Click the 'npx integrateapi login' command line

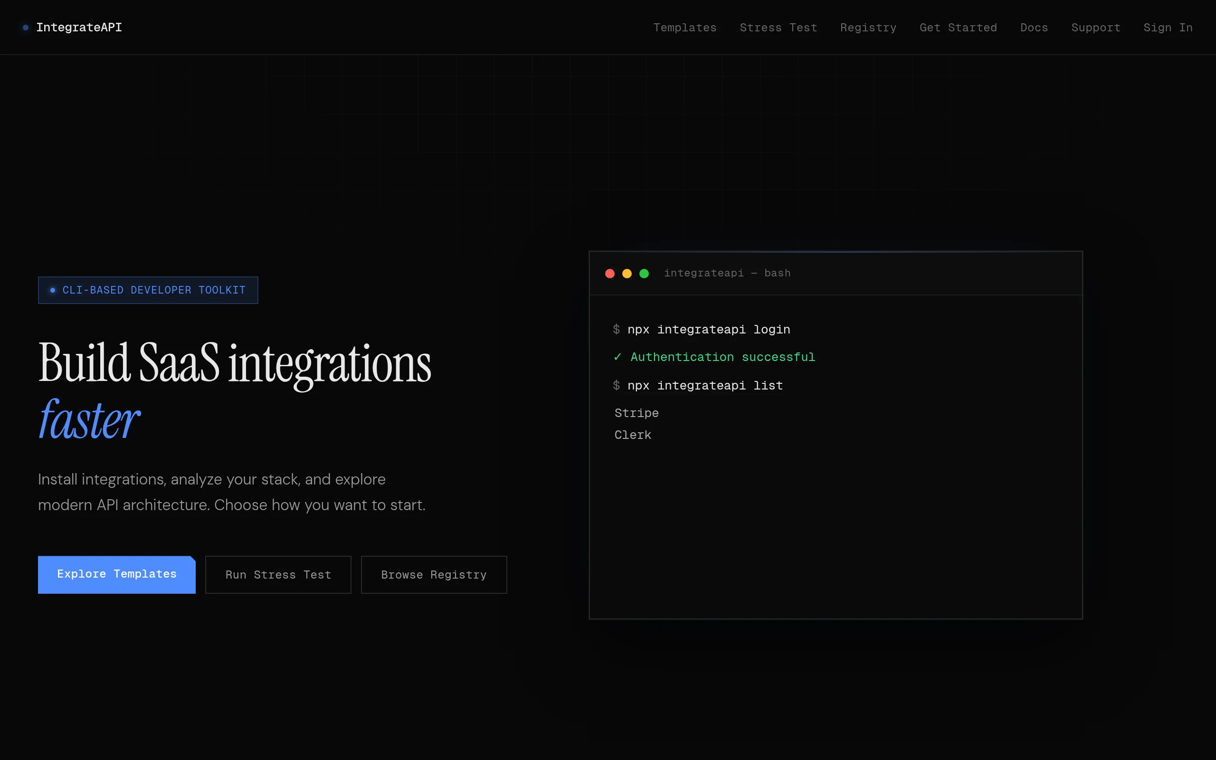702,330
